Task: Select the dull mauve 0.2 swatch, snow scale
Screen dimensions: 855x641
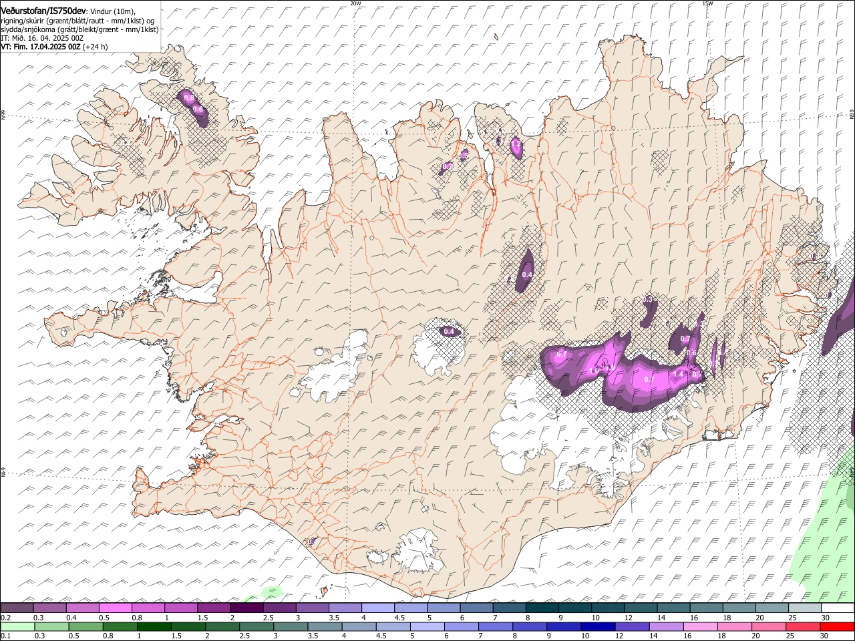Action: 17,608
